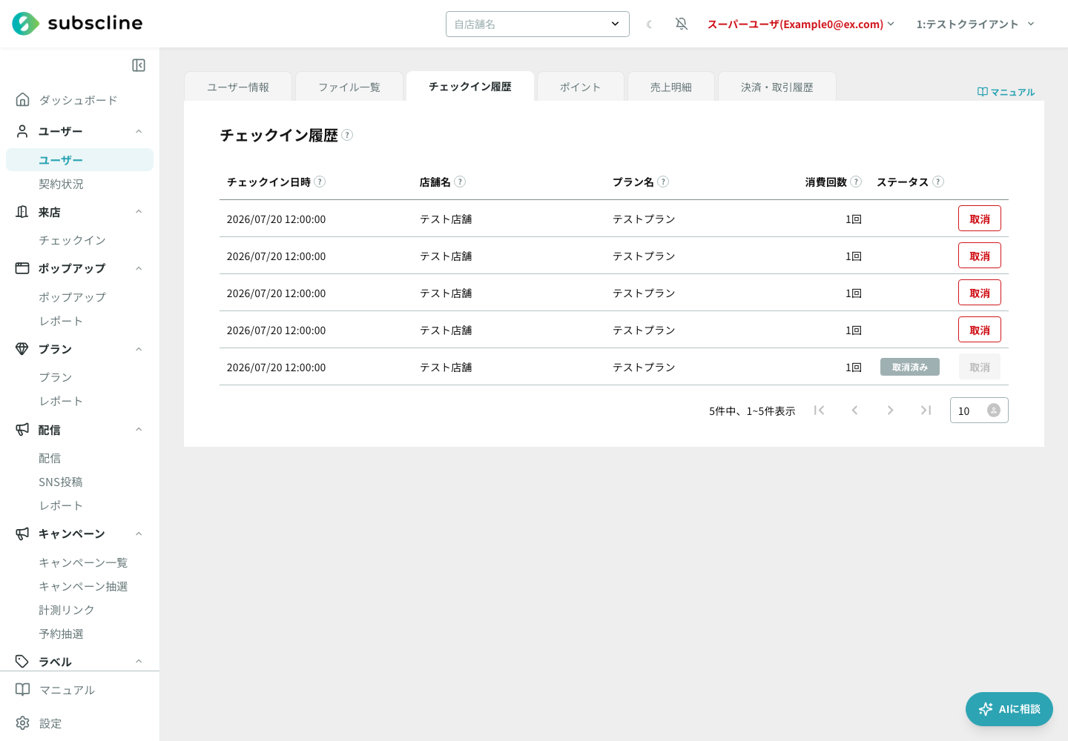This screenshot has width=1068, height=741.
Task: Click the ダッシュボード home icon
Action: click(x=23, y=99)
